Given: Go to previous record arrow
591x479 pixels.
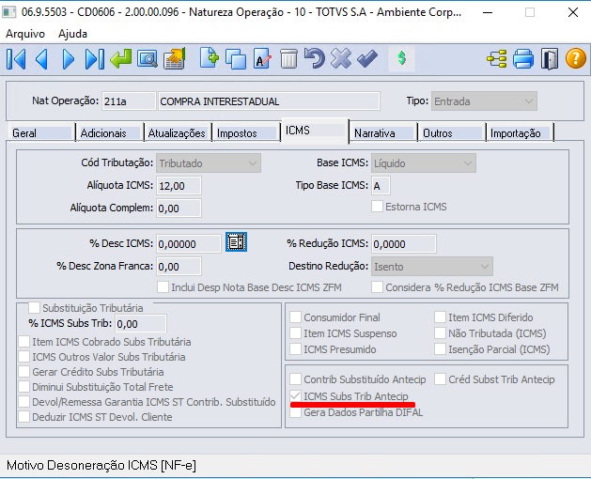Looking at the screenshot, I should [41, 59].
